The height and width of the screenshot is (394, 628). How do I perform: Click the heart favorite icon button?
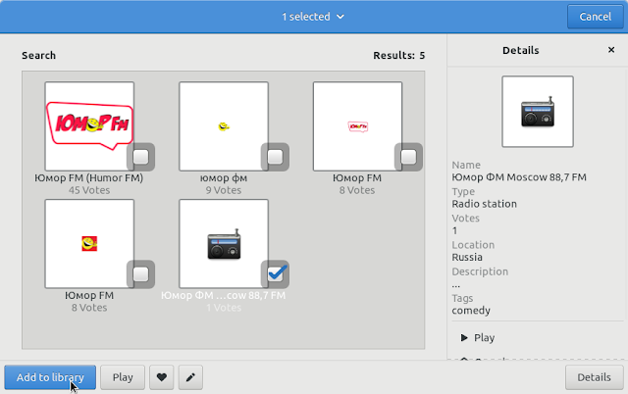point(161,377)
